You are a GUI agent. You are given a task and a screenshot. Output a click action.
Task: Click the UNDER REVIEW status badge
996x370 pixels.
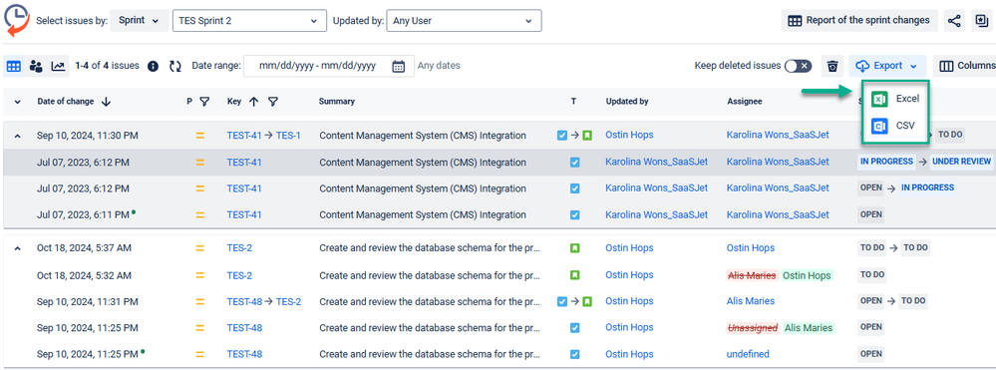tap(961, 162)
